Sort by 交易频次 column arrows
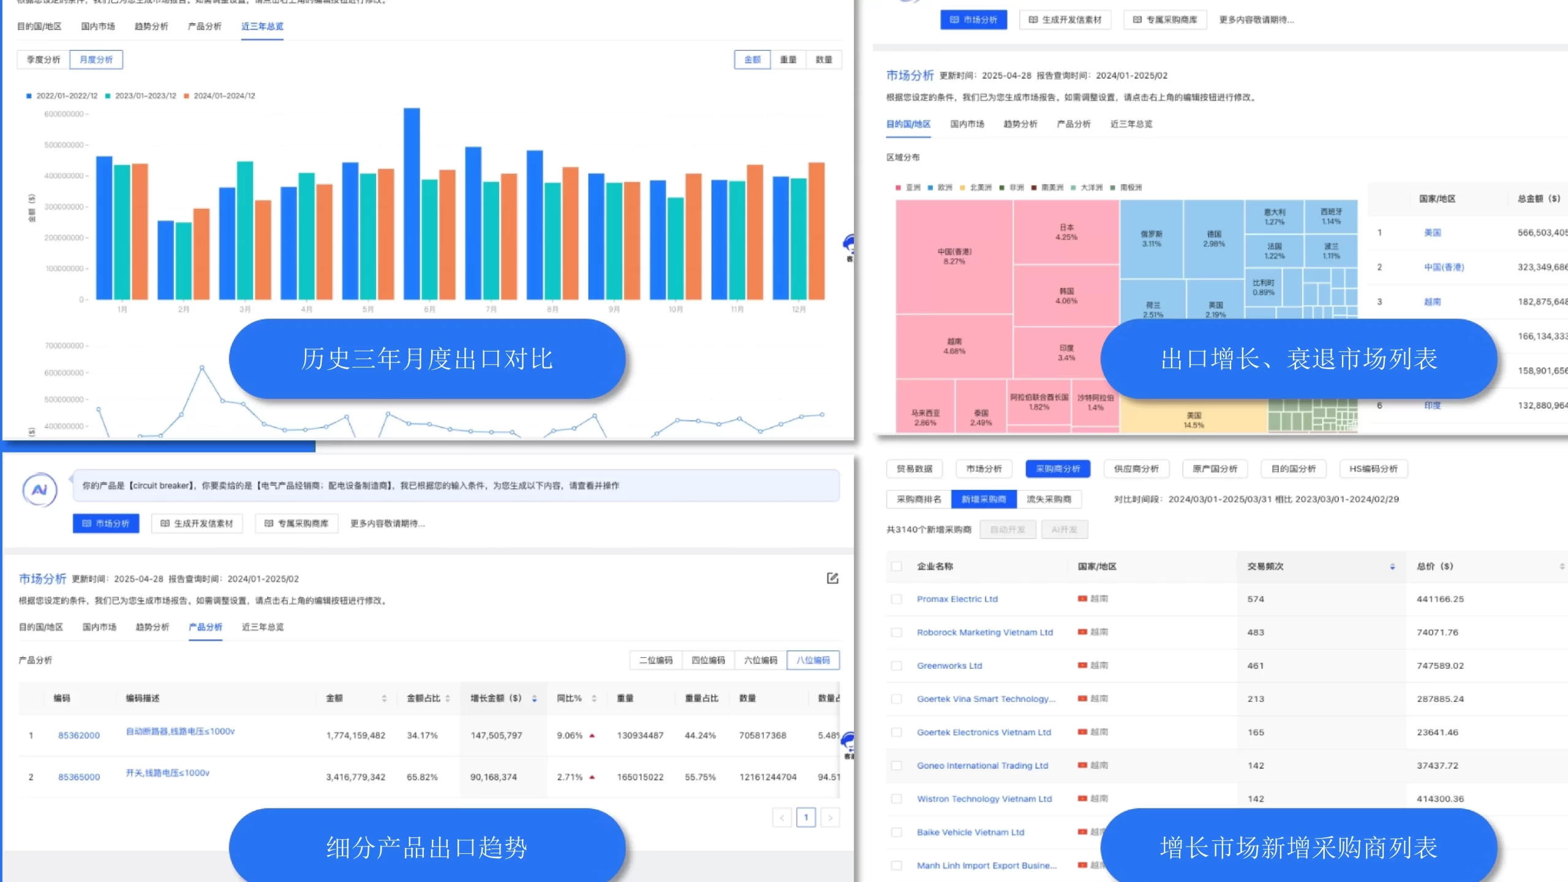1568x882 pixels. [1392, 567]
